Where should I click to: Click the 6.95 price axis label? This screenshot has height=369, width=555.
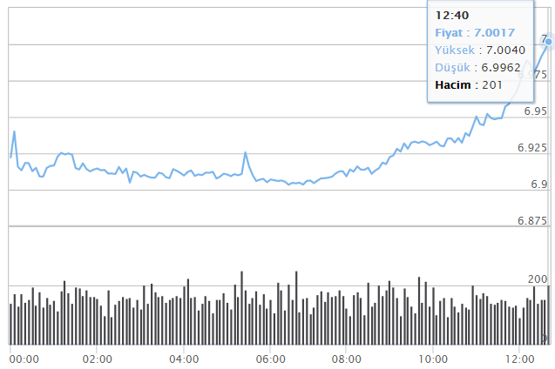pyautogui.click(x=535, y=111)
